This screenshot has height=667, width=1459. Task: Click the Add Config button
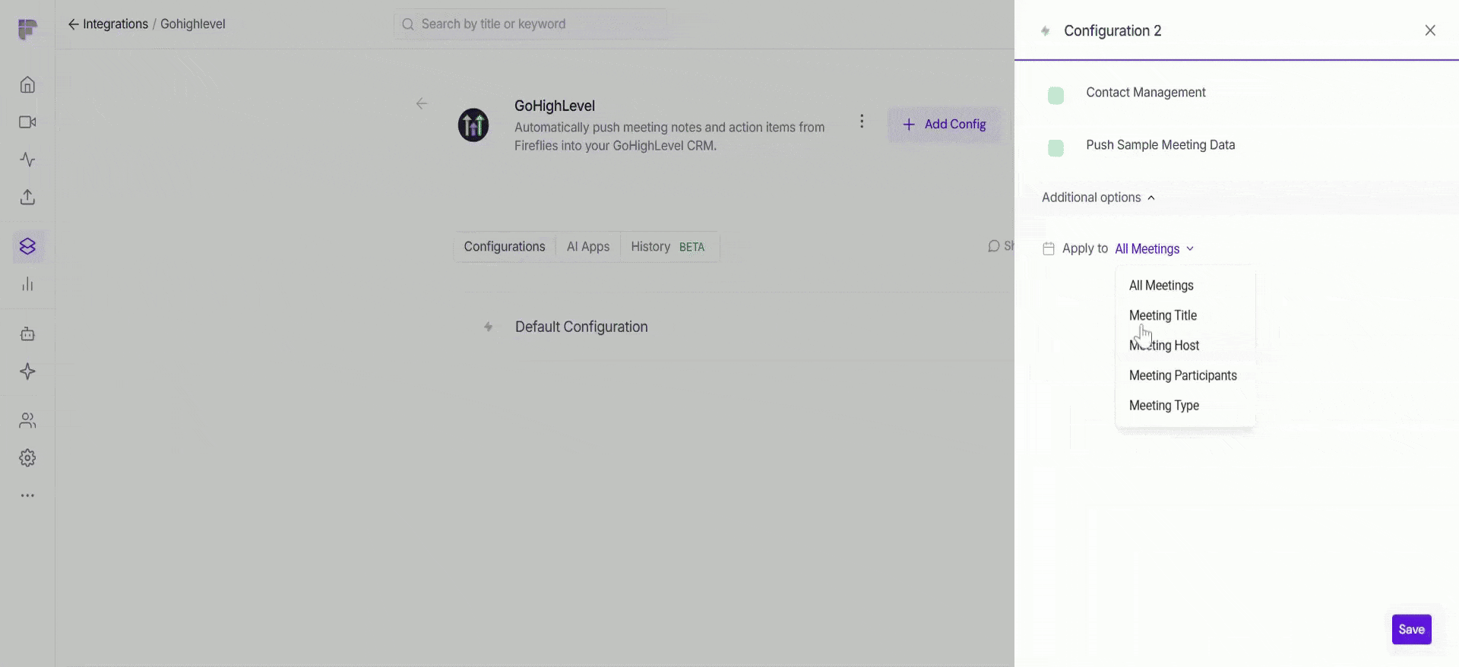click(945, 125)
